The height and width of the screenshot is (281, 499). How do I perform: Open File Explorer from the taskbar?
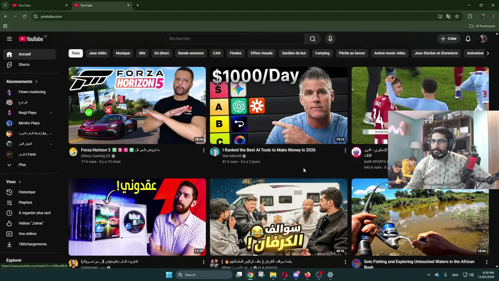[x=273, y=275]
